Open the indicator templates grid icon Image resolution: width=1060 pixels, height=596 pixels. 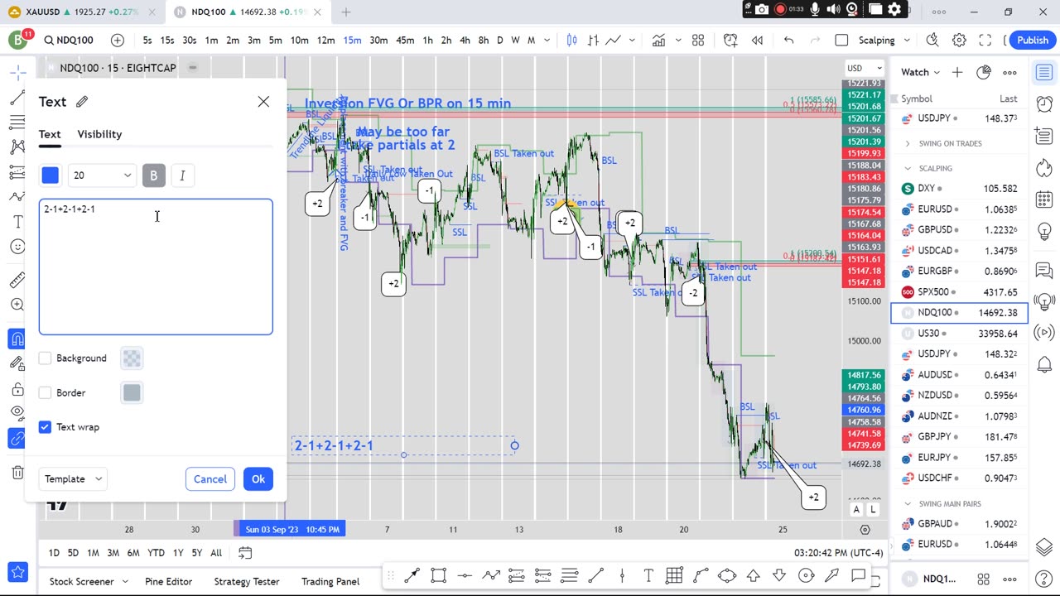pos(697,40)
